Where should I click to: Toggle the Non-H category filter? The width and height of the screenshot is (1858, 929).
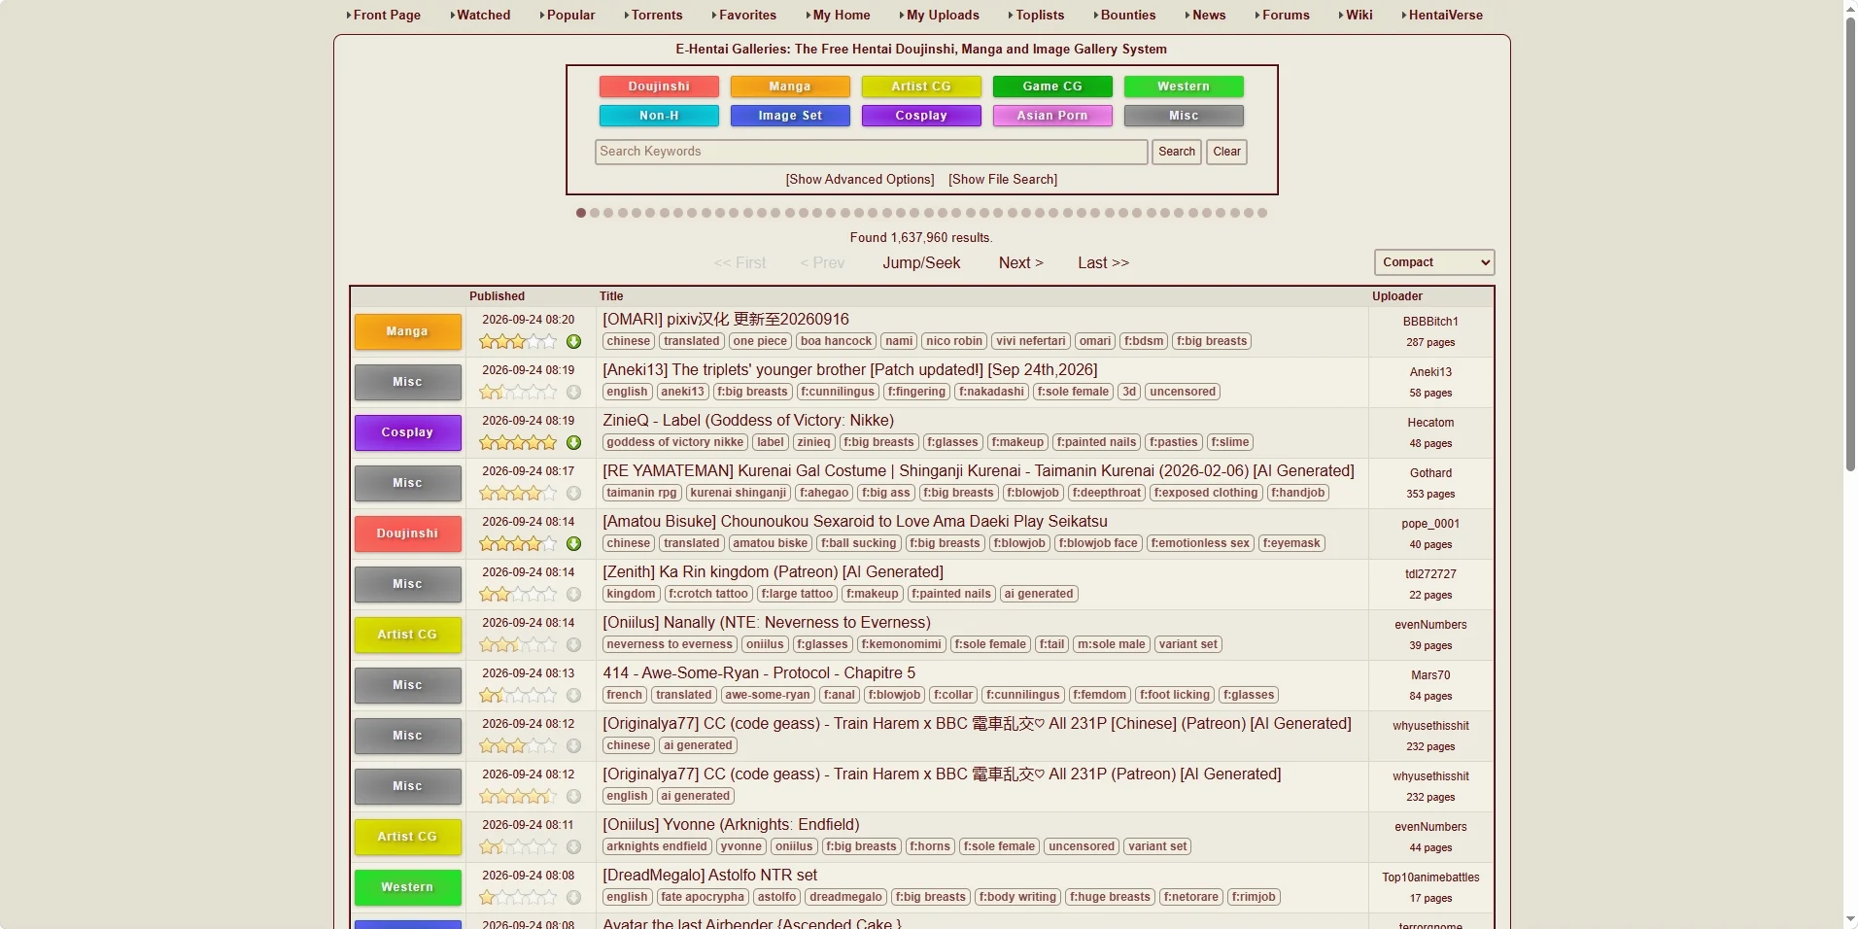coord(659,116)
